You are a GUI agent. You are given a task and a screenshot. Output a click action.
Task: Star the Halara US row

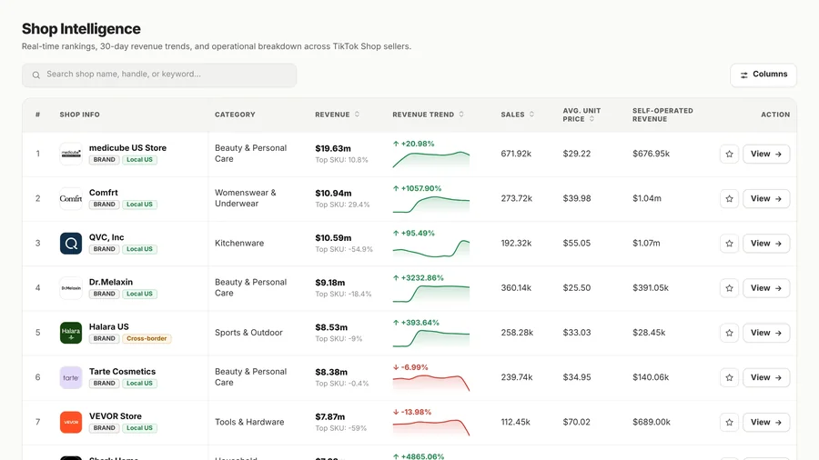pyautogui.click(x=729, y=333)
